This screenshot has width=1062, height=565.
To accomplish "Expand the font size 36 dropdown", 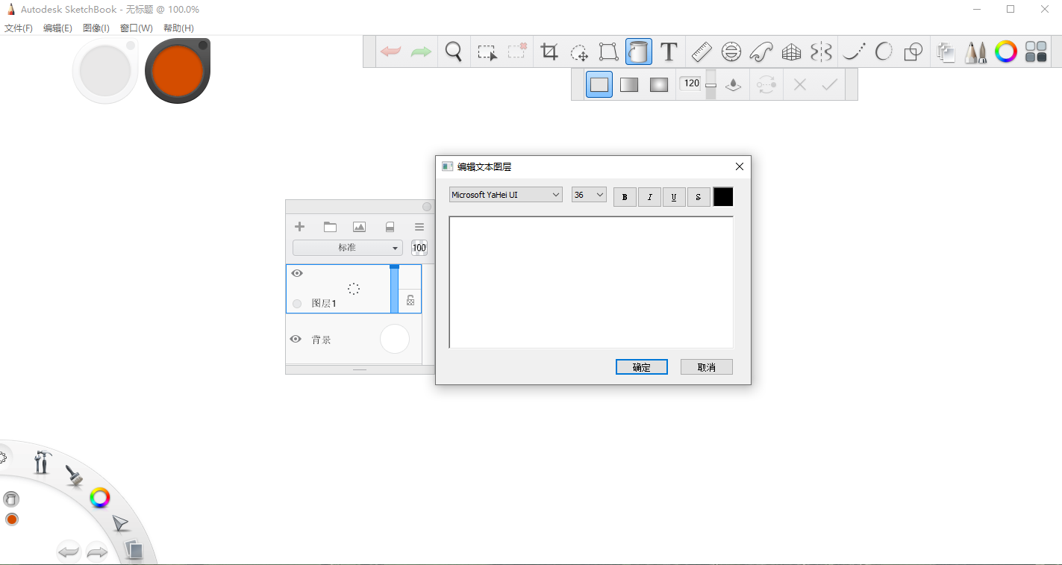I will tap(589, 195).
